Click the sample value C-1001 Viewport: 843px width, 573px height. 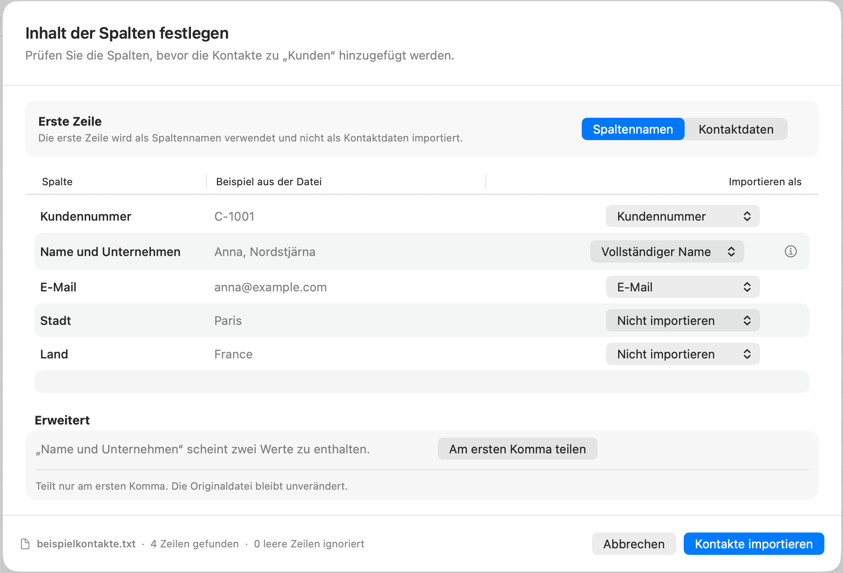coord(234,216)
